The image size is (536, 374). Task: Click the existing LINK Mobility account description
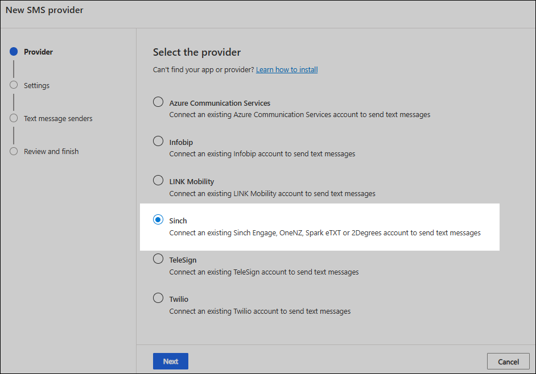click(x=273, y=194)
